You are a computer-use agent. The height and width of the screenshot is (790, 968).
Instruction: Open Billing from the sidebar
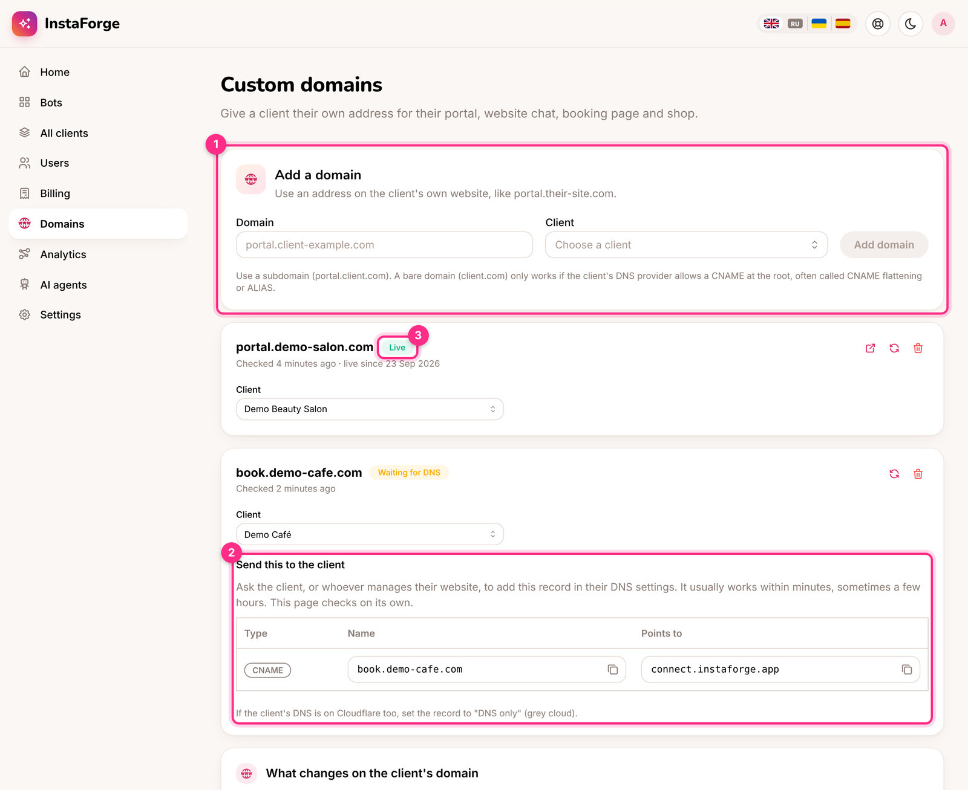click(x=98, y=193)
